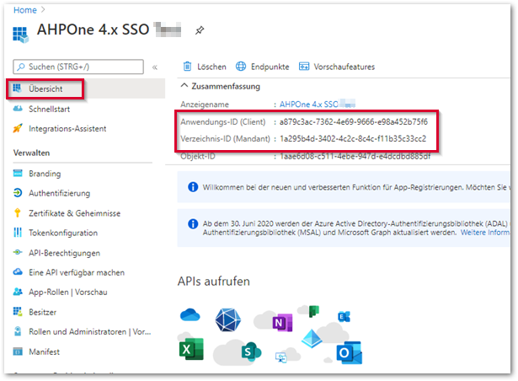
Task: Click the Zertifikate key icon
Action: tap(18, 212)
